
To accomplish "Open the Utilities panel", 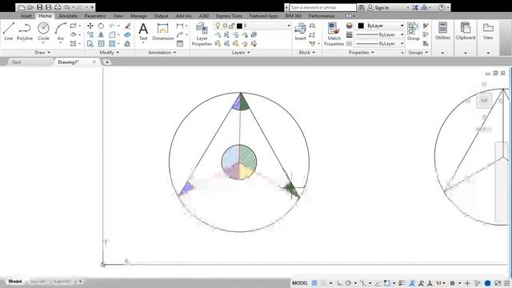I will (x=442, y=32).
